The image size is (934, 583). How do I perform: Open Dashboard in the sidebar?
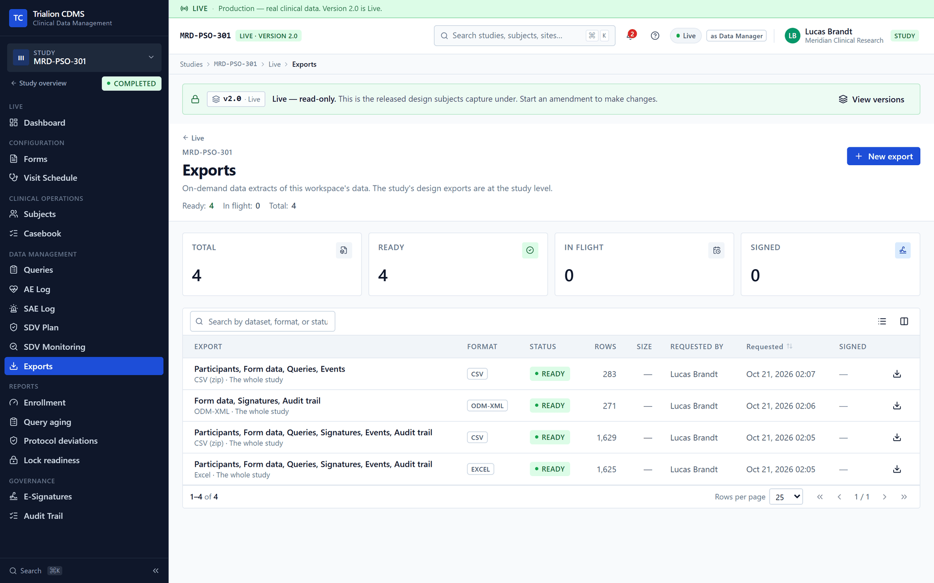point(84,123)
